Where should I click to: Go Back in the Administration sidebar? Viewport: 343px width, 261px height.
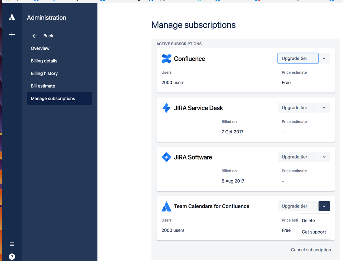click(48, 36)
